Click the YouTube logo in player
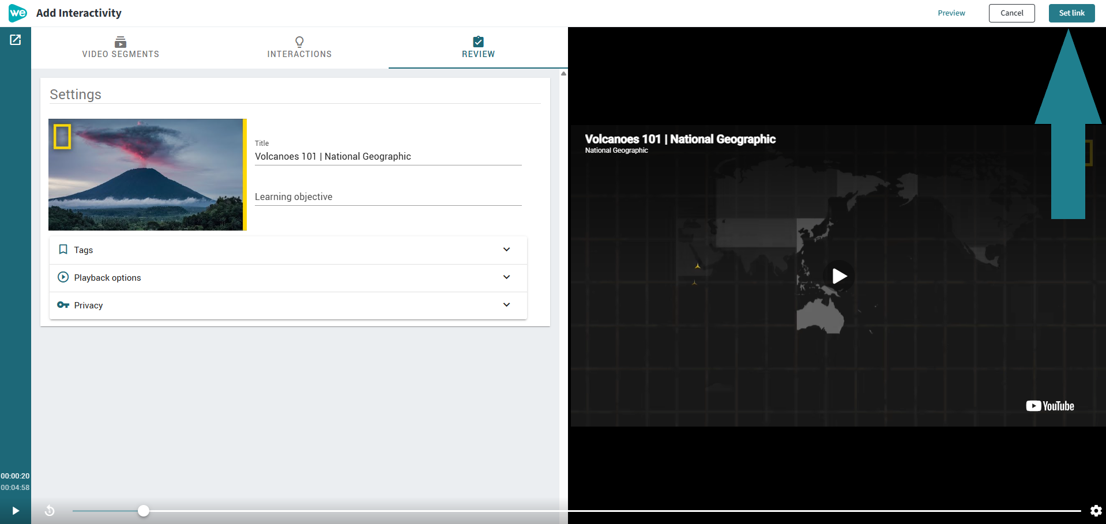 1050,406
